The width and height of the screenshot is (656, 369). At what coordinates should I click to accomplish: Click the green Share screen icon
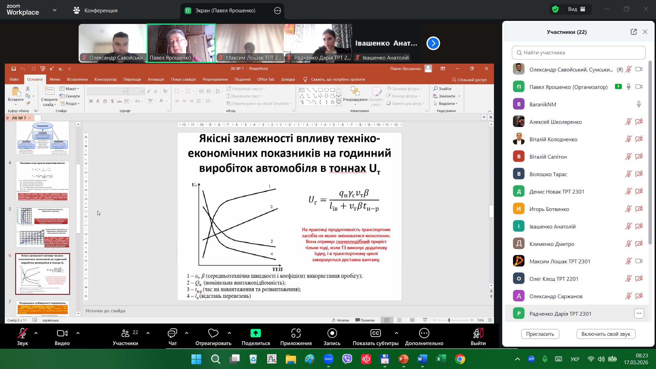255,333
